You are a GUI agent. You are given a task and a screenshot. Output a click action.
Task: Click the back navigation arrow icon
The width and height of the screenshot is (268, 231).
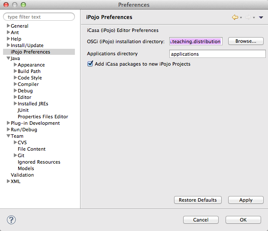[235, 17]
